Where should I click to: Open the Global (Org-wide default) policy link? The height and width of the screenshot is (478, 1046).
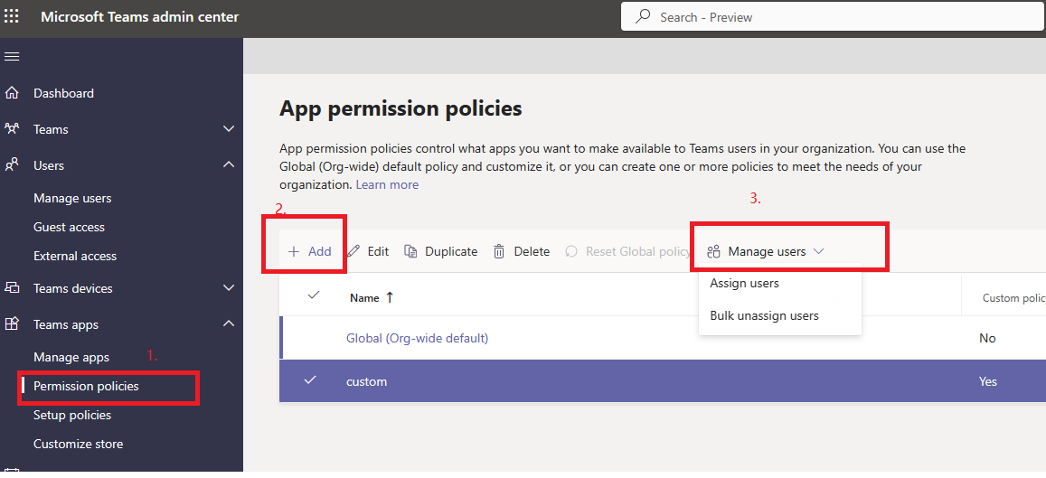tap(418, 338)
